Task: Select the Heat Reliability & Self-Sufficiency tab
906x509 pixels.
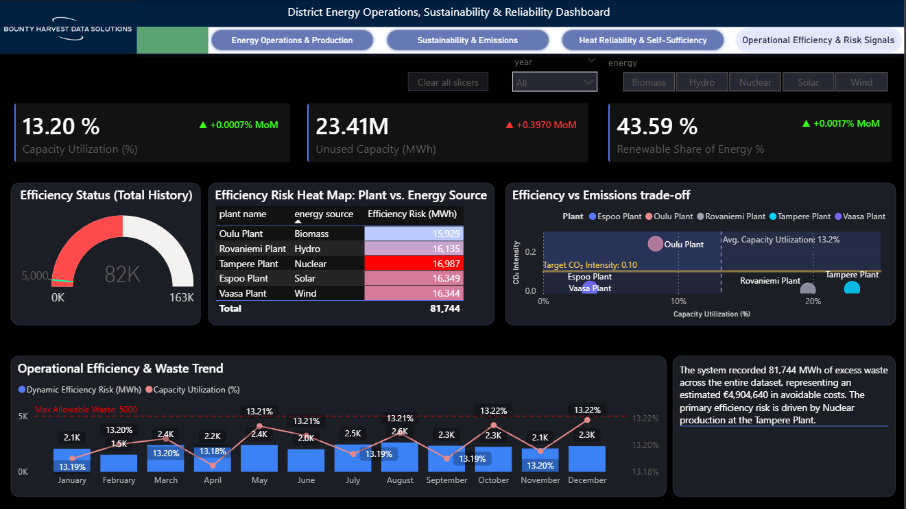Action: tap(643, 40)
